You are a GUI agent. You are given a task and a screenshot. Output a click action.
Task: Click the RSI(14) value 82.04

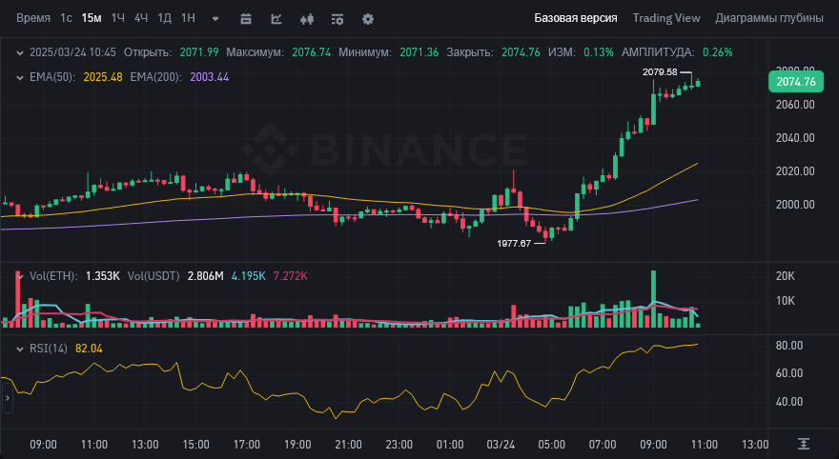click(89, 349)
